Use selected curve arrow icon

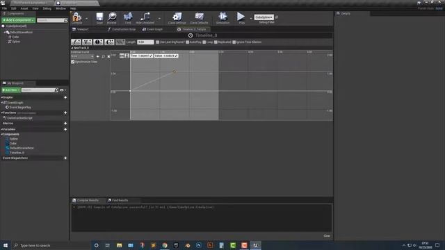pos(98,56)
